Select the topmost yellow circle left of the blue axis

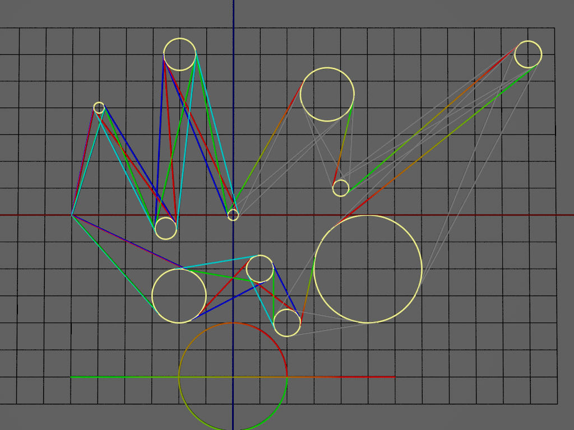[179, 54]
